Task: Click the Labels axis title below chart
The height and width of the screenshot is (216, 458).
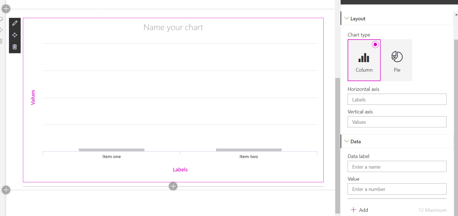Action: [180, 169]
